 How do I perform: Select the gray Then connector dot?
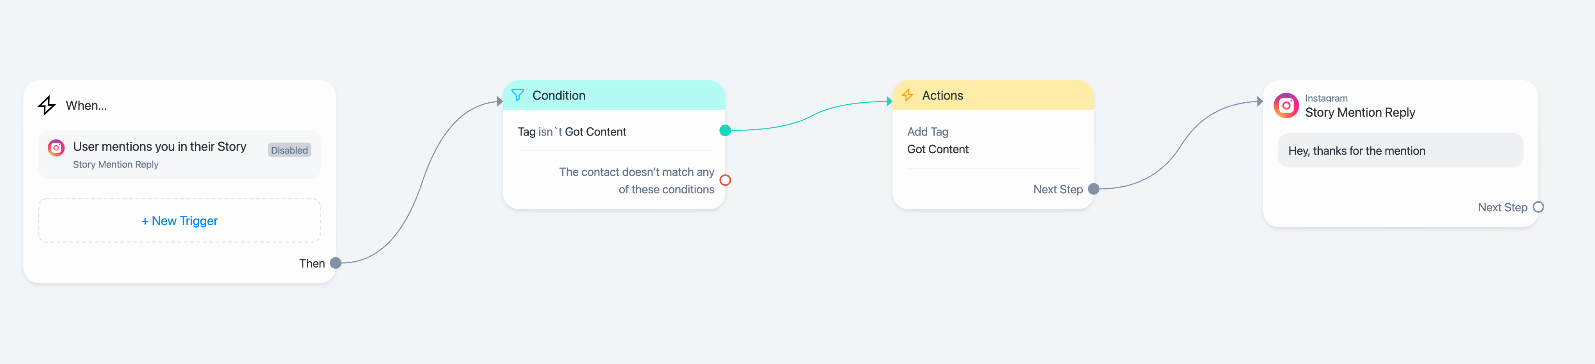click(336, 263)
